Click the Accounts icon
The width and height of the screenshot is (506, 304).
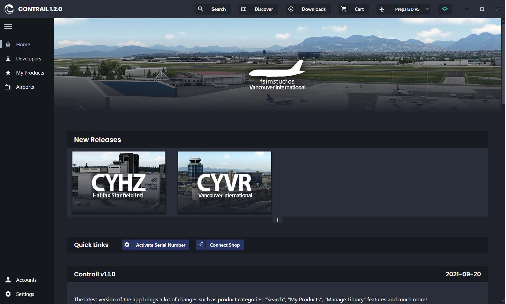[x=8, y=279]
